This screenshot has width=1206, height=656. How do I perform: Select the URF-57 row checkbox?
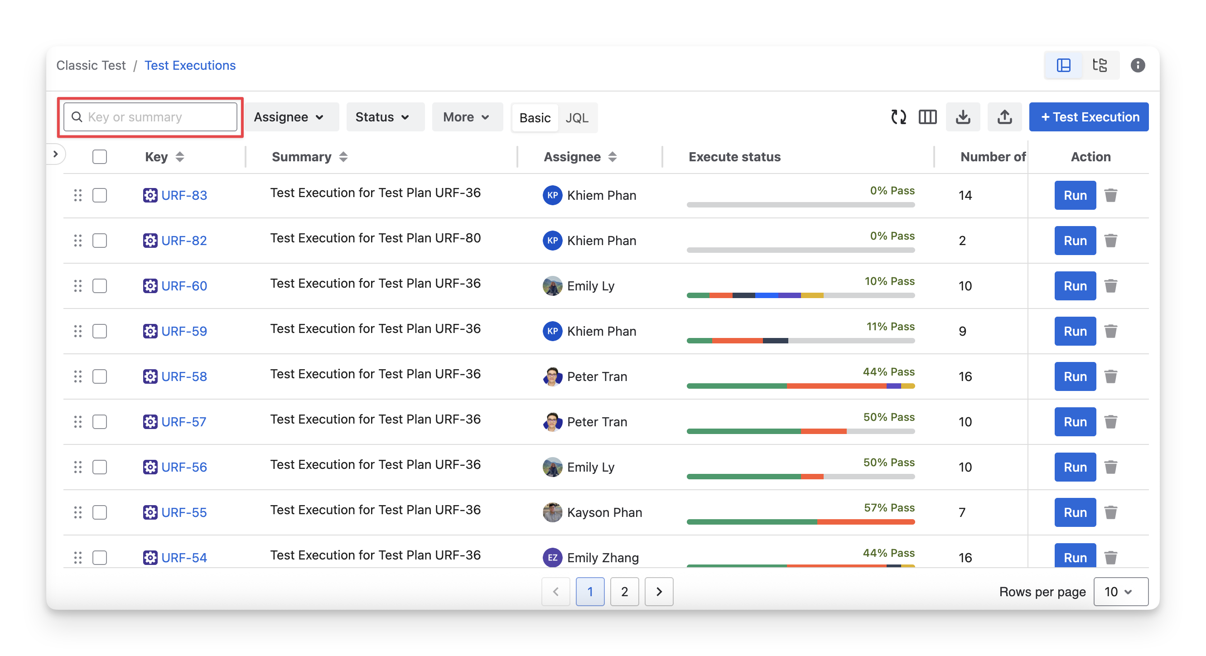click(100, 422)
